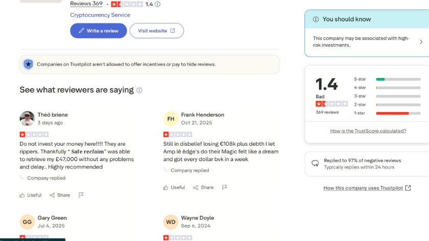The image size is (429, 241).
Task: Filter reviews by the 5-star bar
Action: click(398, 79)
